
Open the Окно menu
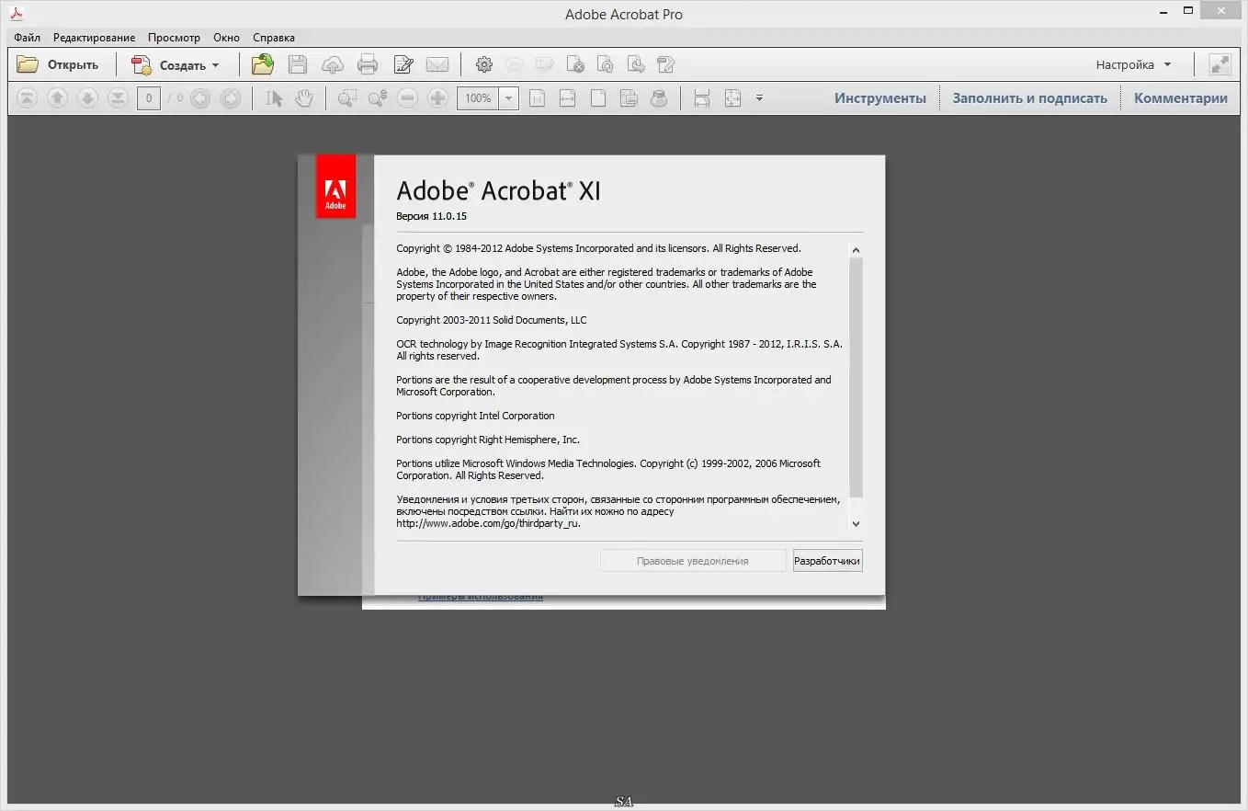pyautogui.click(x=226, y=38)
